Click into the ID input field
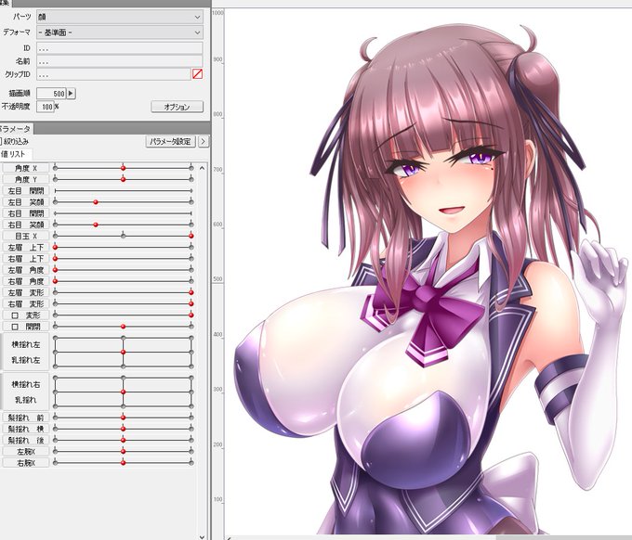The image size is (632, 540). (119, 48)
